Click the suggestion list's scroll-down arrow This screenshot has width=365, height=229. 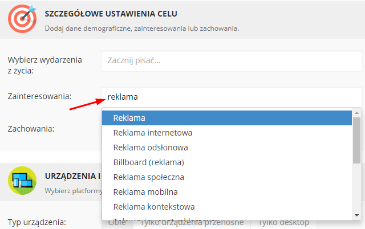(x=356, y=215)
